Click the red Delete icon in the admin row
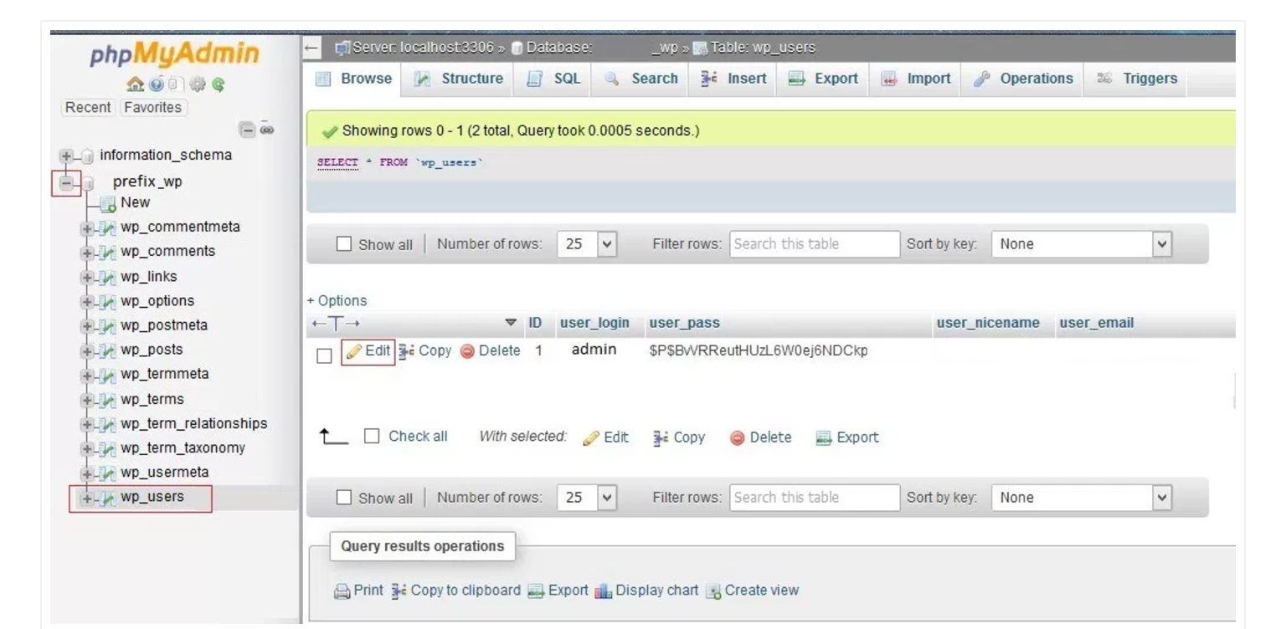1286x629 pixels. pos(467,351)
